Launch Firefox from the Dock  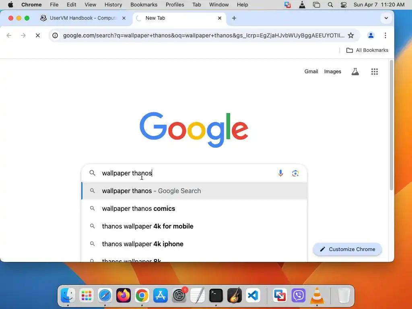(123, 295)
